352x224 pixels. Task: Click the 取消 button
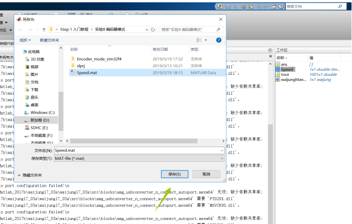coord(207,174)
